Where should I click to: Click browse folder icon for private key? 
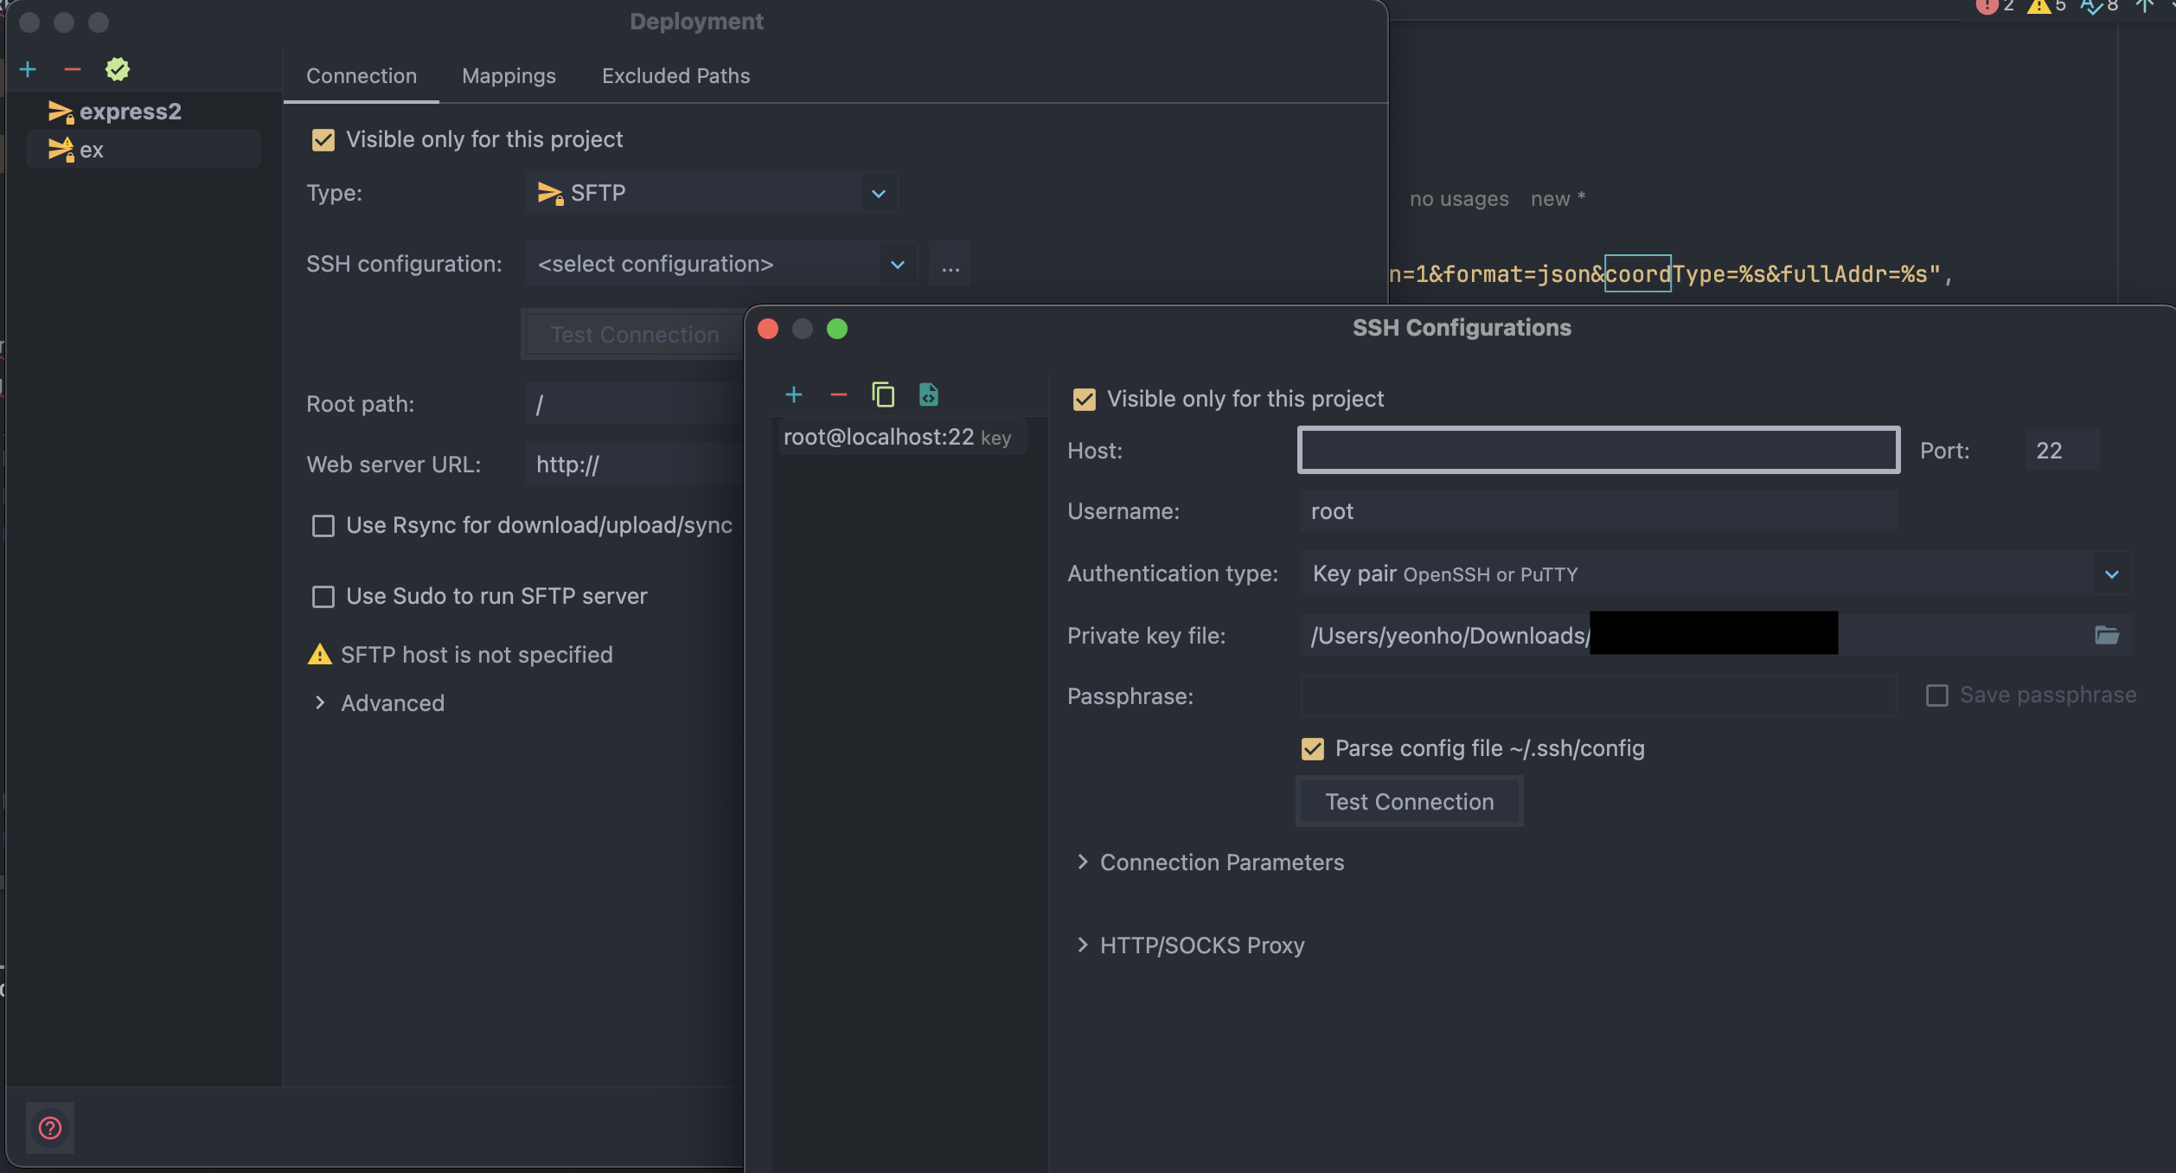pos(2106,636)
